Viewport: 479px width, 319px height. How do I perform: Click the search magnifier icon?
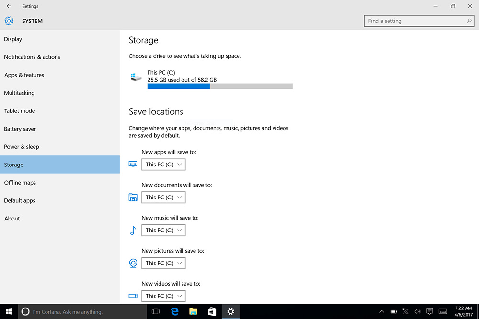click(x=469, y=21)
